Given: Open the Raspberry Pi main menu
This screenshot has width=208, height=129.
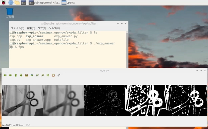Looking at the screenshot, I should click(x=4, y=3).
